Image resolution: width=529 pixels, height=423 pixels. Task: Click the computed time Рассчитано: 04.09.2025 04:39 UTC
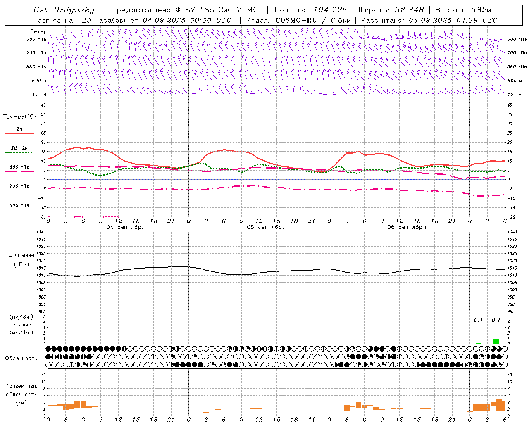tap(429, 20)
